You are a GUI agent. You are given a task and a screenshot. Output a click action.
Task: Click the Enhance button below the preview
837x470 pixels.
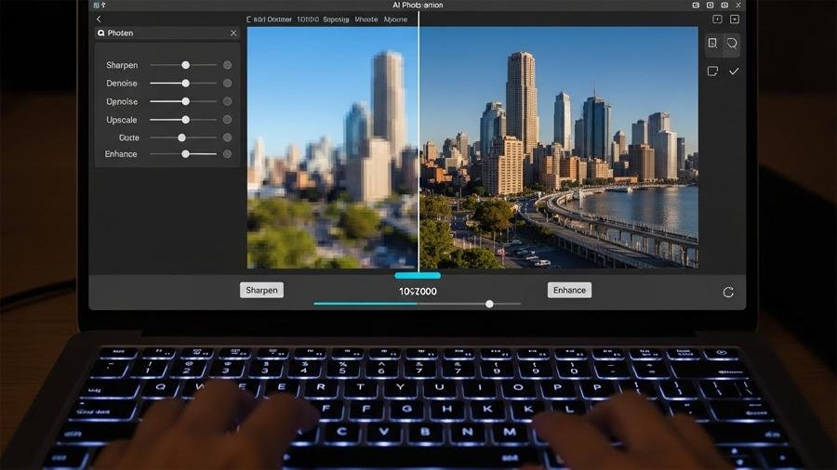569,291
